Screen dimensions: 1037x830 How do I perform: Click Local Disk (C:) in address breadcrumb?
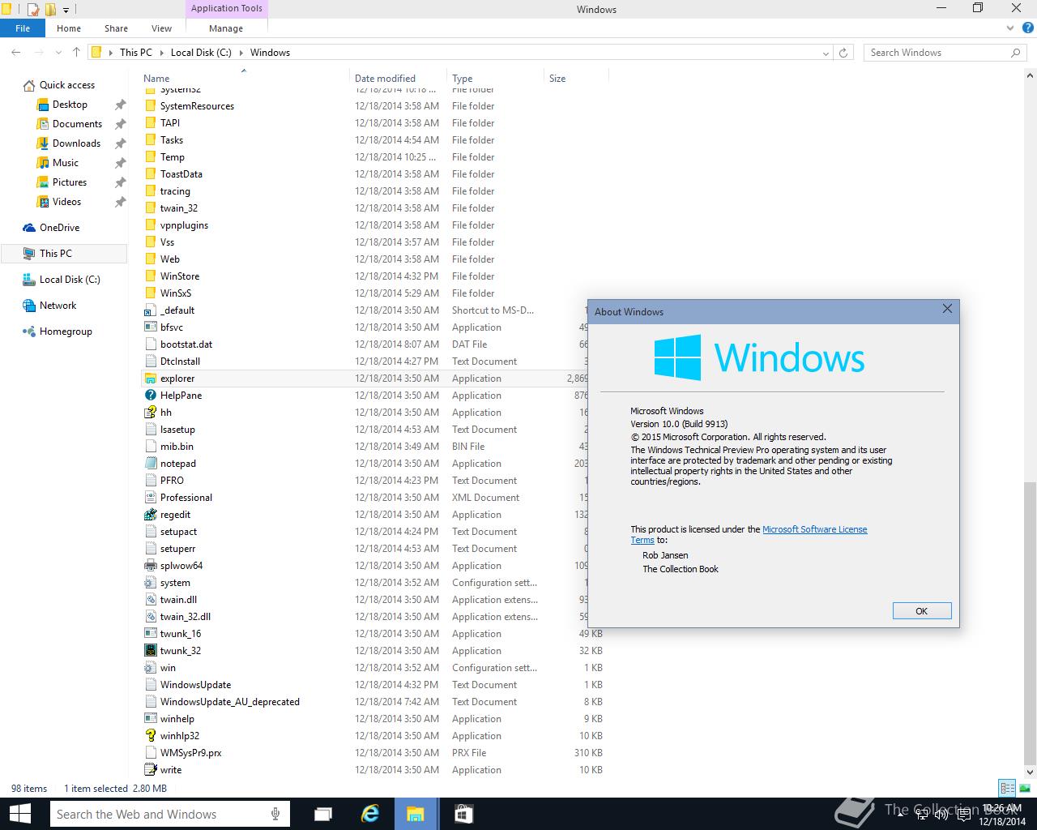[201, 53]
